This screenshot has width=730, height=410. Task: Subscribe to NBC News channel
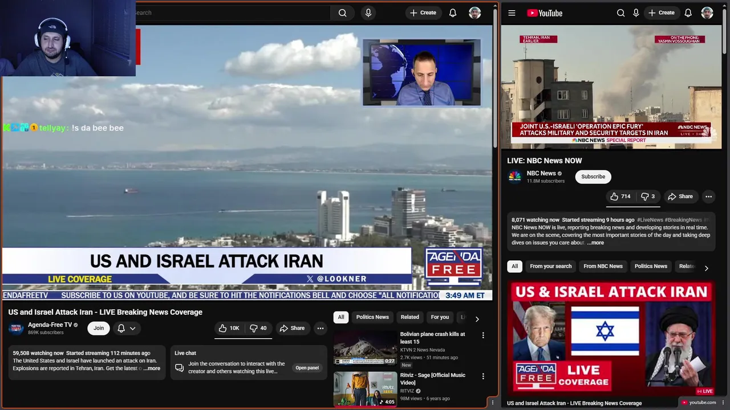[x=593, y=177]
